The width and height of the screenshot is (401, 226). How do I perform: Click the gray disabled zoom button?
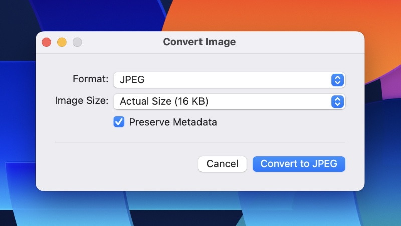point(77,42)
